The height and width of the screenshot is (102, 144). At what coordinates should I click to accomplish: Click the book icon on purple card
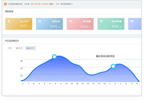(x=132, y=21)
